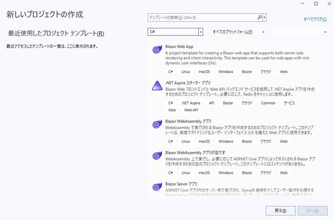Viewport: 334px width, 220px height.
Task: Click the Linux tag under Blazor WebAssembly アプリが空です
Action: 186,173
